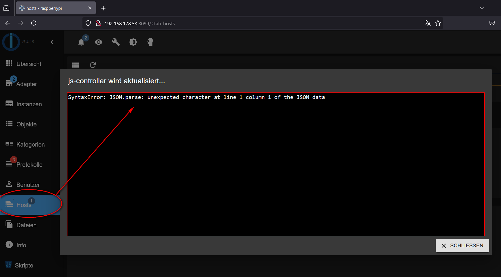Open the Pocket save icon
Viewport: 501px width, 277px height.
492,23
